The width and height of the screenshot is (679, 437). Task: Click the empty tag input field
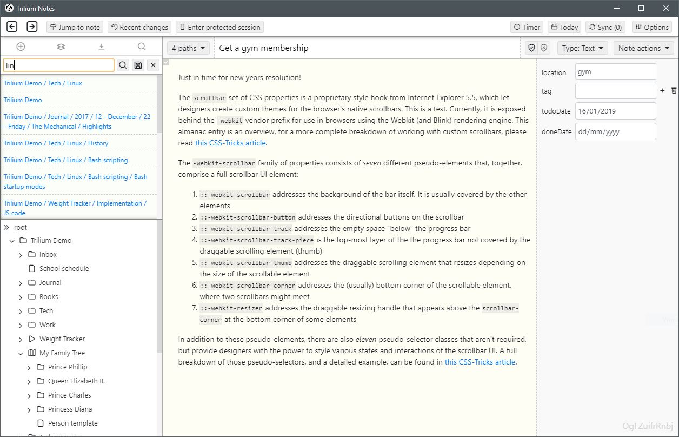pos(615,91)
